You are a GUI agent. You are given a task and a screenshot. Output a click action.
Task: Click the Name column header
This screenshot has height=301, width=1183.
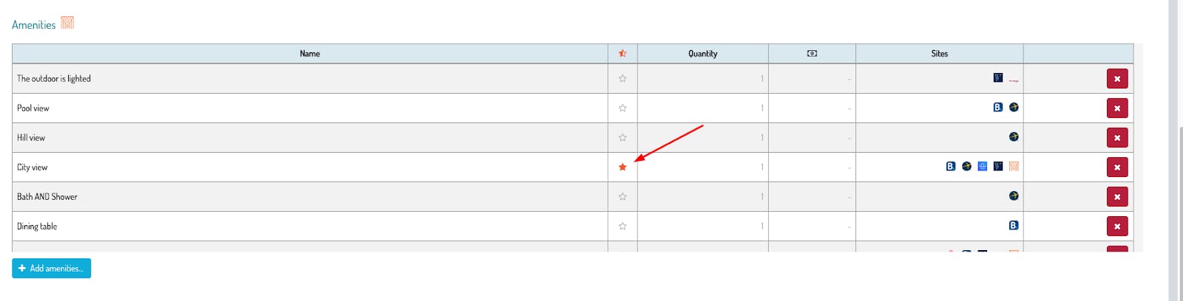coord(310,53)
